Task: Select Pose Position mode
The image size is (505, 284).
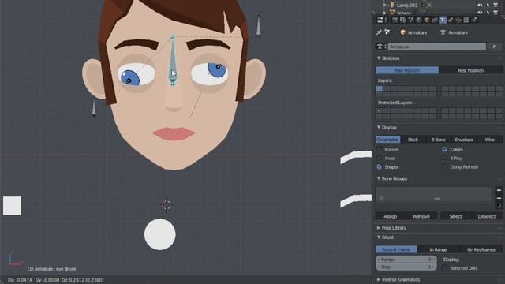Action: 407,70
